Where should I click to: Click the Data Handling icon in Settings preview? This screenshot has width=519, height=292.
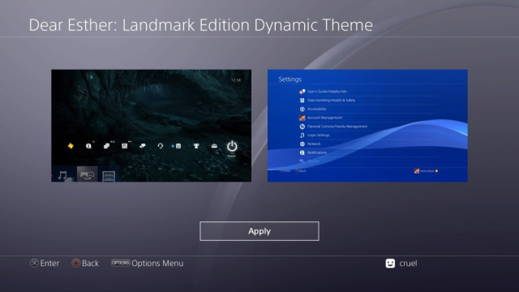click(x=302, y=100)
